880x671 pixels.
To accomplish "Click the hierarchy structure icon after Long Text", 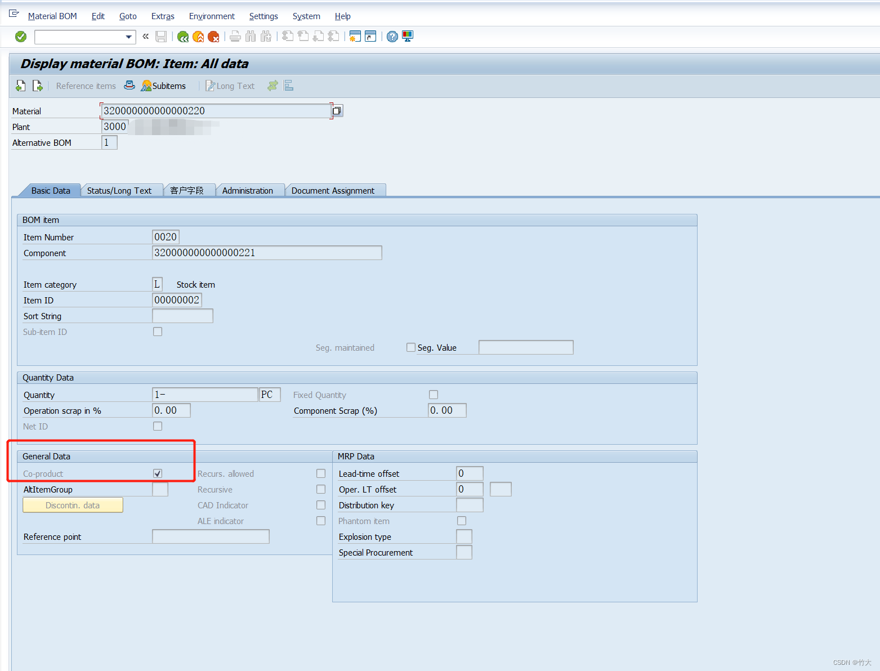I will (x=289, y=86).
